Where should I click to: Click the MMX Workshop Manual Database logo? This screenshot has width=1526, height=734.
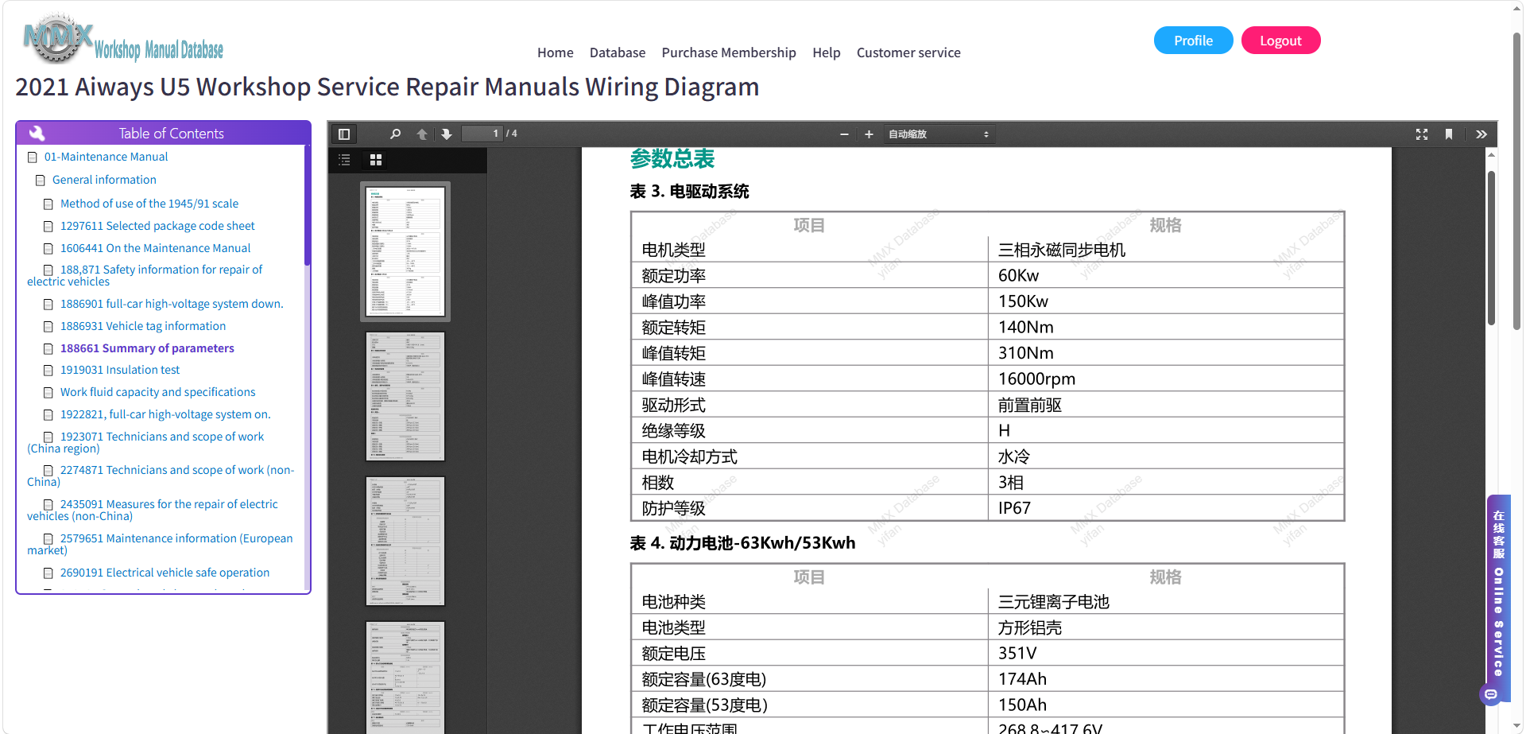coord(123,40)
